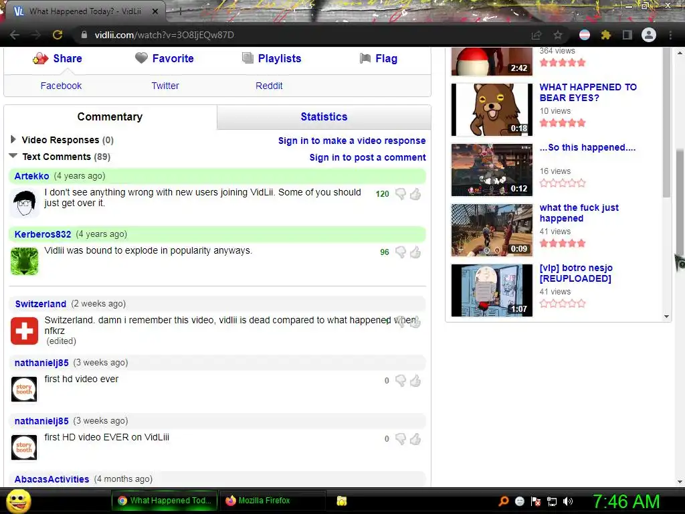Open the smiley start menu button
Image resolution: width=685 pixels, height=514 pixels.
coord(19,501)
